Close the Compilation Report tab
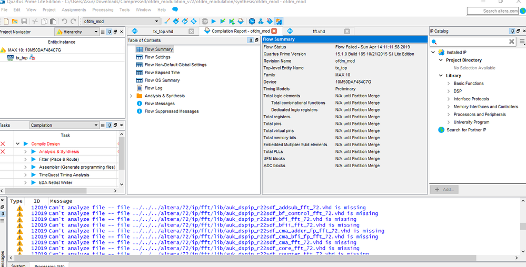 (274, 32)
